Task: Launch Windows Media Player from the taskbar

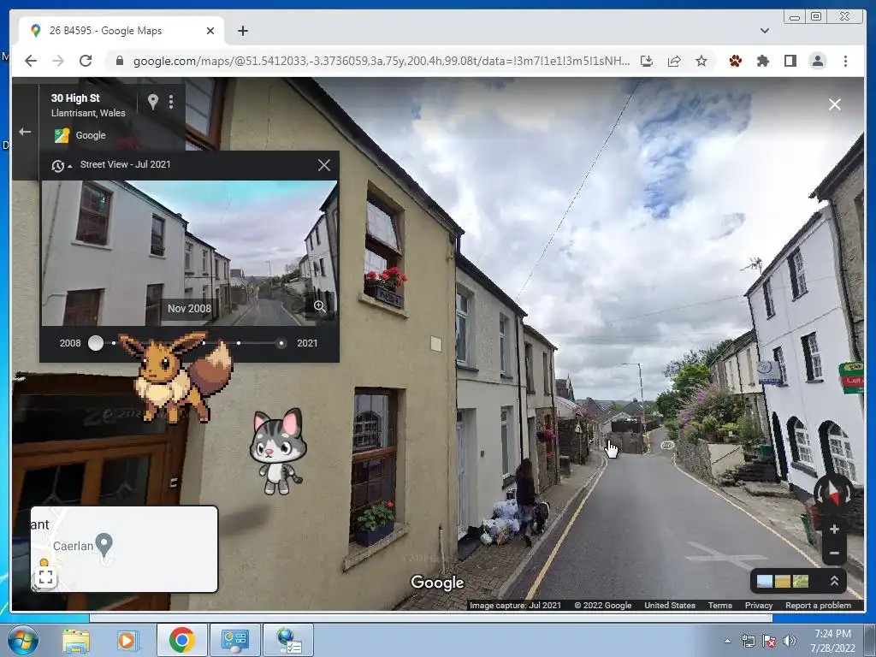Action: coord(127,640)
